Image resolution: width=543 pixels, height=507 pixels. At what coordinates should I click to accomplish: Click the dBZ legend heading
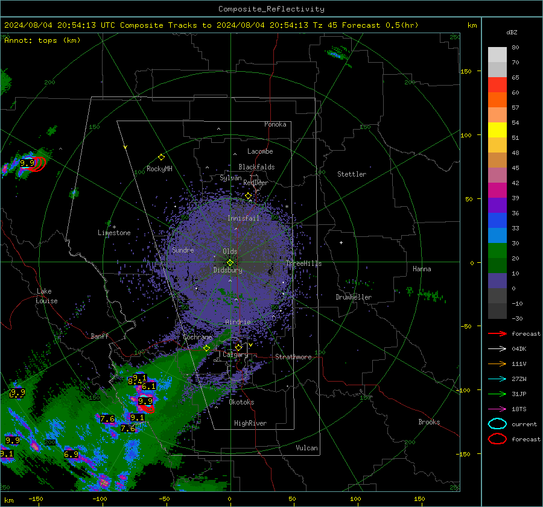tap(512, 32)
